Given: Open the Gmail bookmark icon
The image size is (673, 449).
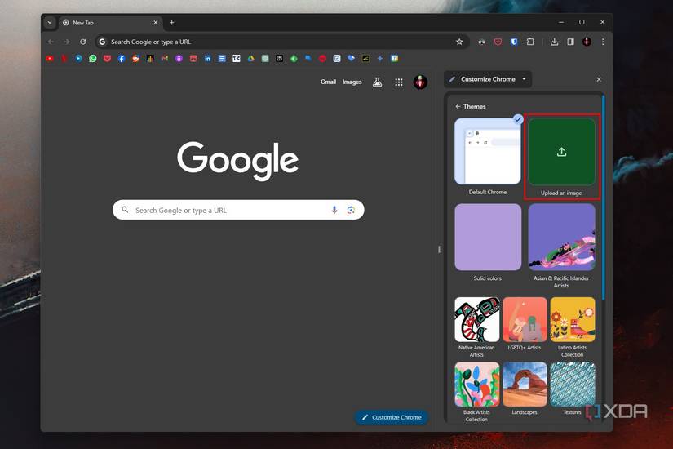Looking at the screenshot, I should click(165, 59).
